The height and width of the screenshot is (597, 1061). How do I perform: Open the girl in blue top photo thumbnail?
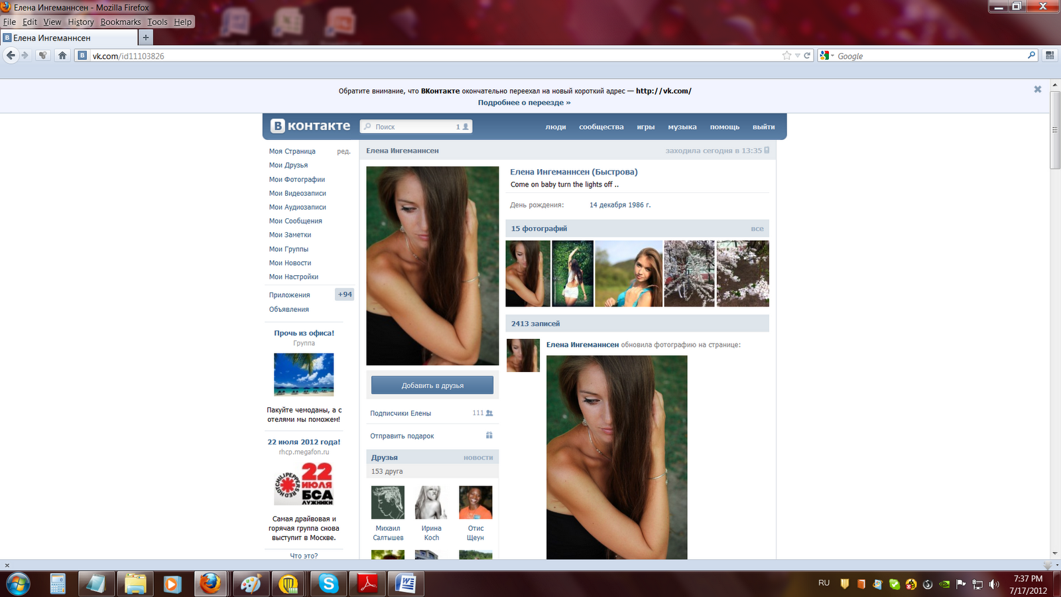point(629,273)
